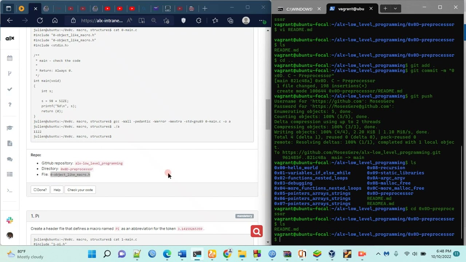Viewport: 466px width, 262px height.
Task: Click Check your code button
Action: click(80, 190)
